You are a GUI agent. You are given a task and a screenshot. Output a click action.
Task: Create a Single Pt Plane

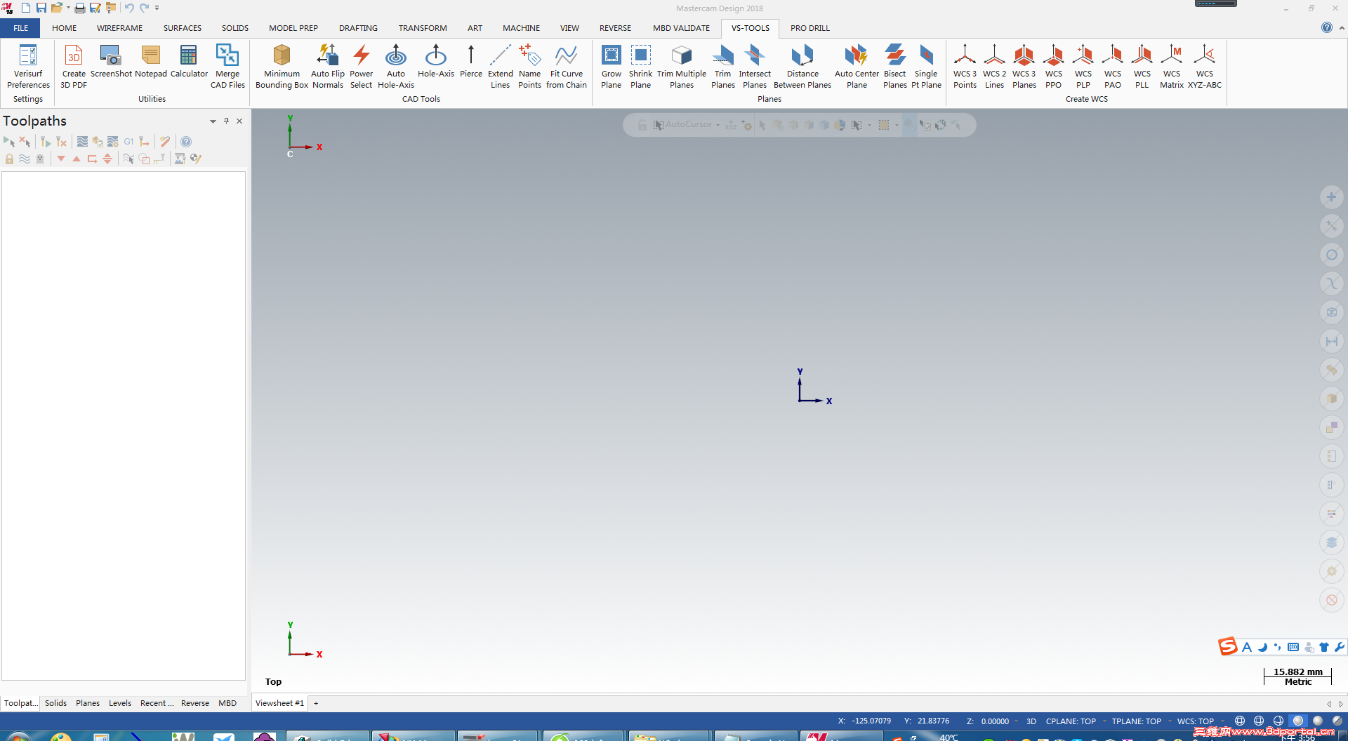[926, 66]
